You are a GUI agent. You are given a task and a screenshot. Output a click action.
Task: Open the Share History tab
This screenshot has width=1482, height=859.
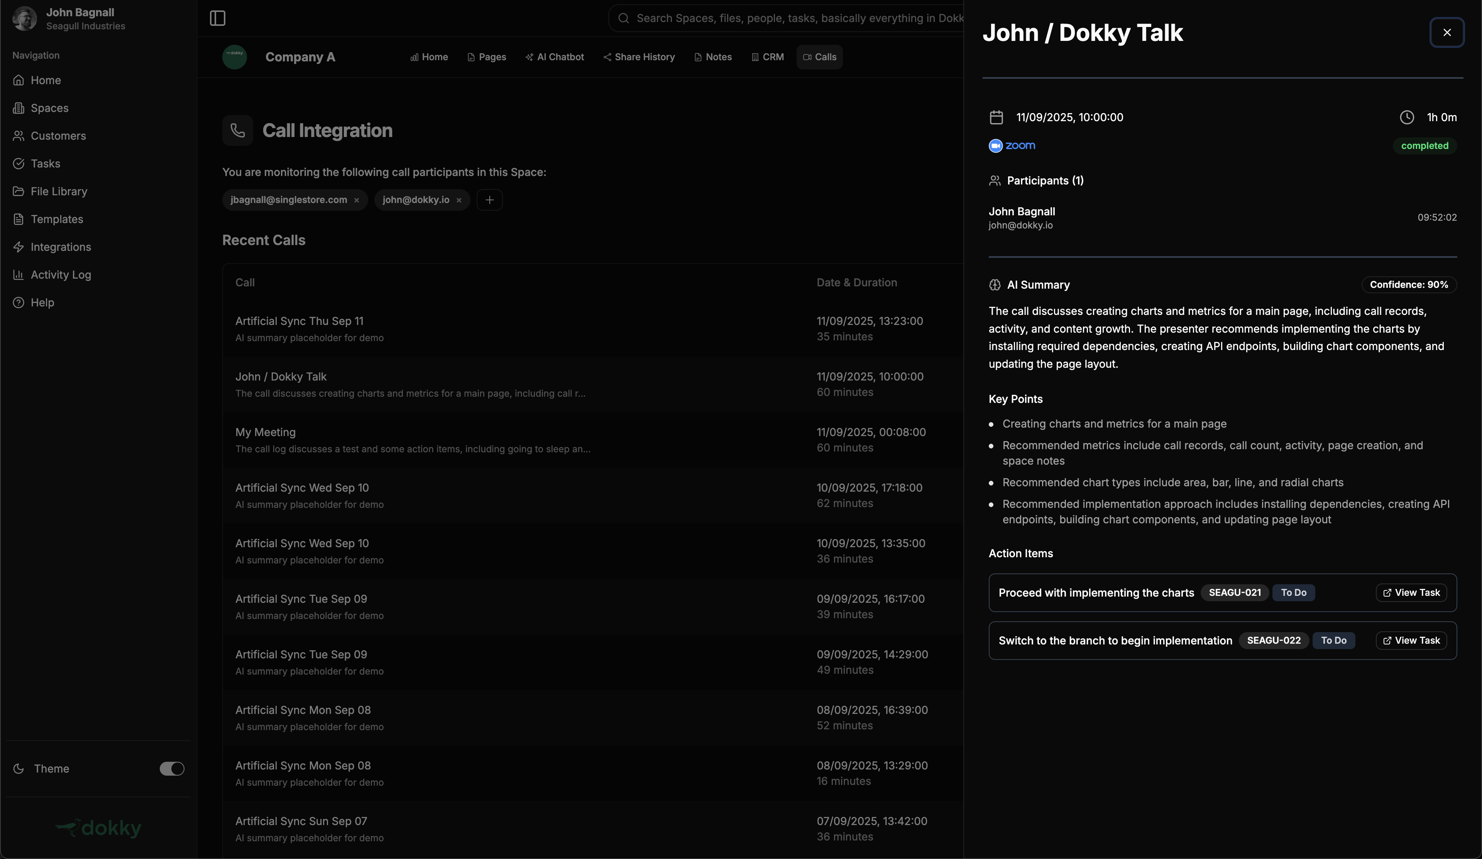click(x=639, y=57)
